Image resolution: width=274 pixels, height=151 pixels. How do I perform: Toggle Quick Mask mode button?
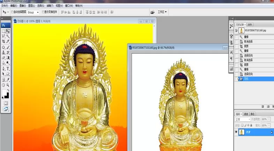(x=6, y=103)
